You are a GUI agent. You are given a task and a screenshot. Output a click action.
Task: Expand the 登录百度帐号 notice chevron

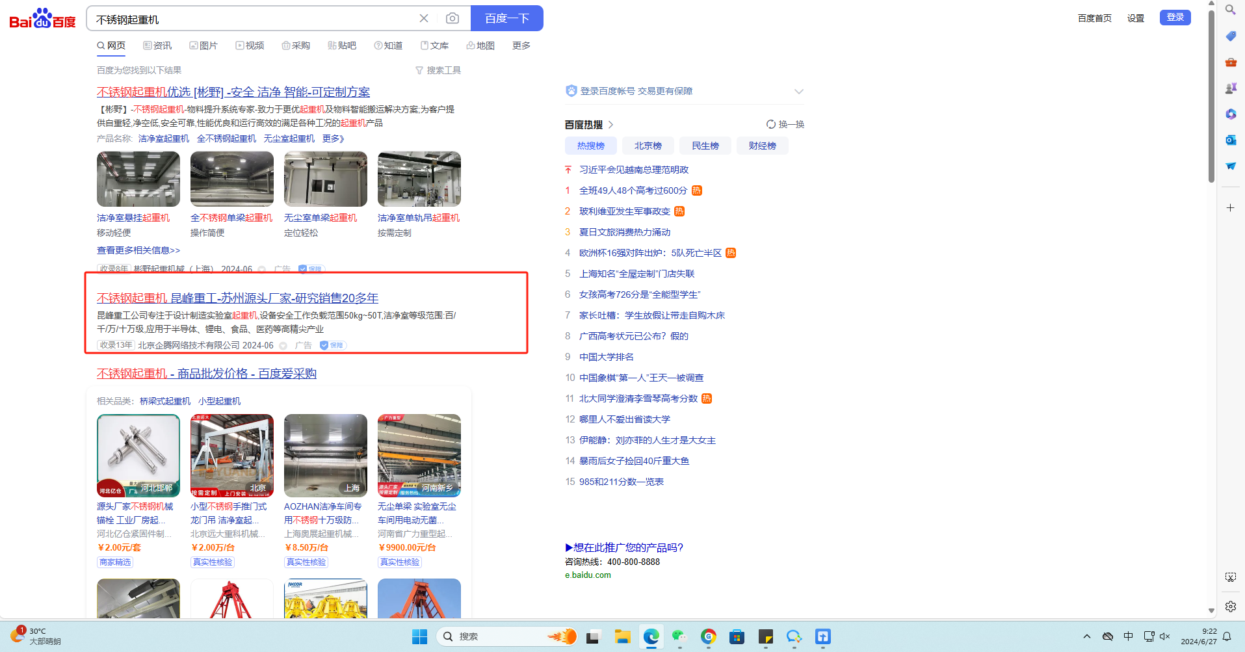(x=799, y=91)
